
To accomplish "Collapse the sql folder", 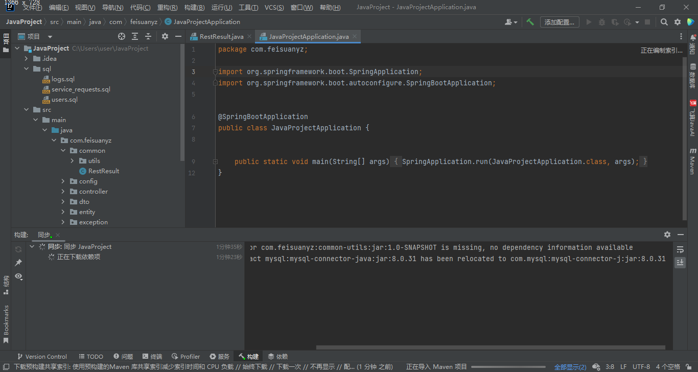I will 26,69.
